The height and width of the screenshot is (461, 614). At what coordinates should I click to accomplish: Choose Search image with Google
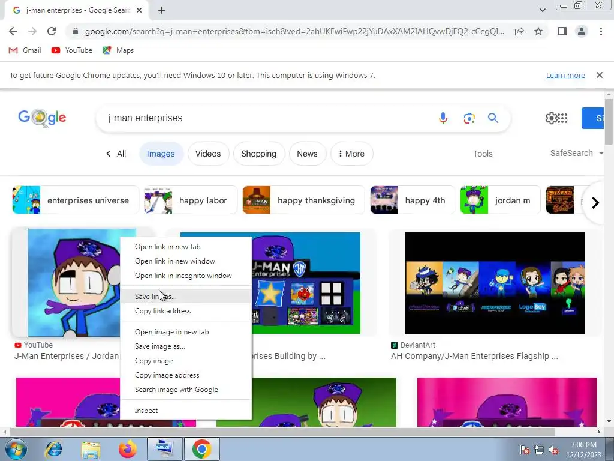pyautogui.click(x=186, y=390)
